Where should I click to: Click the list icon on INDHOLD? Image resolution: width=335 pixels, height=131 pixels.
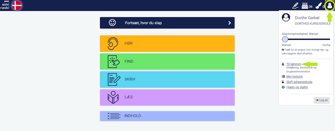point(114,116)
